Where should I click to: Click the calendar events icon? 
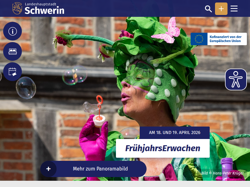click(x=12, y=72)
